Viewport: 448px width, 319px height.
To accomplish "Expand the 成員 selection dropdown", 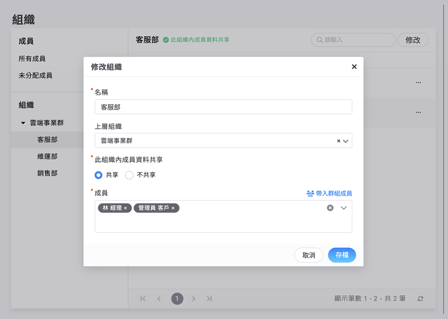I will (x=343, y=208).
